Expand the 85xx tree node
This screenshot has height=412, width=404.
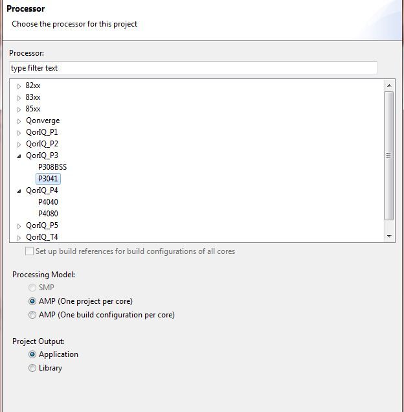click(x=19, y=109)
